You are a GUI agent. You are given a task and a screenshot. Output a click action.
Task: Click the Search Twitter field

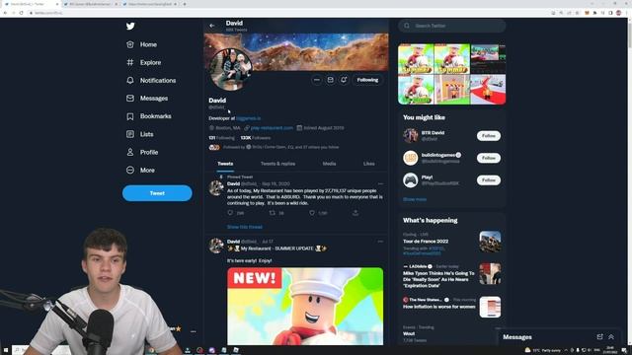(x=452, y=26)
